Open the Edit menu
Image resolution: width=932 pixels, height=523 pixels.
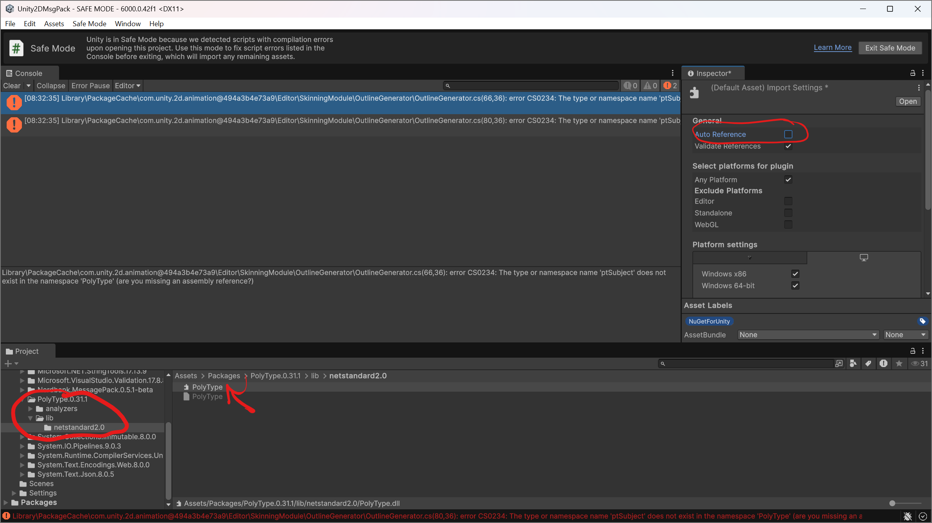point(29,24)
